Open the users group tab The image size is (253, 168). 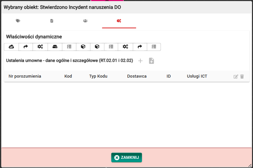coord(85,21)
